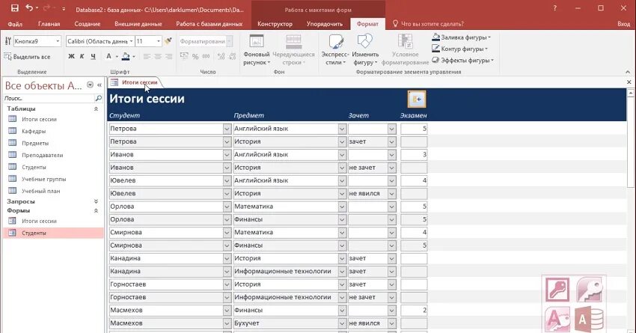The image size is (636, 333).
Task: Switch to the Конструктор tab
Action: pyautogui.click(x=275, y=24)
